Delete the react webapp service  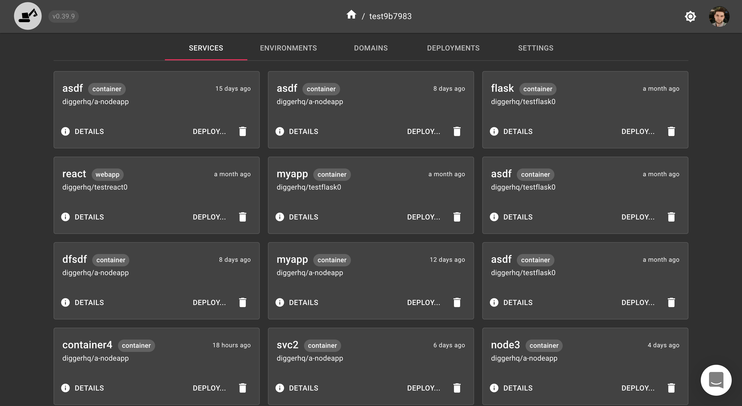pos(242,217)
